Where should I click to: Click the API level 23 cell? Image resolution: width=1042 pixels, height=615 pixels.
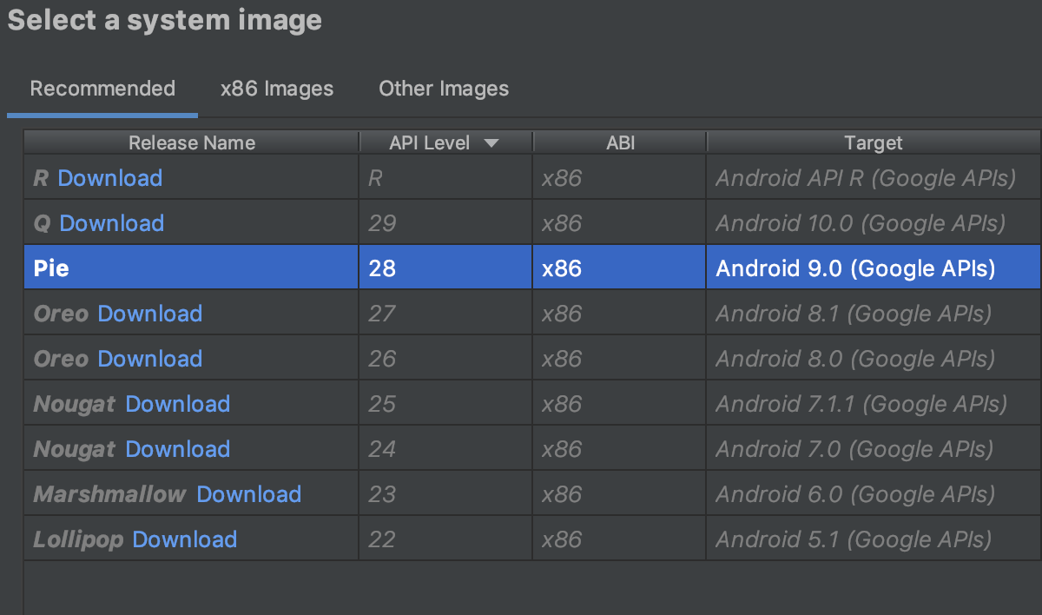click(x=445, y=494)
